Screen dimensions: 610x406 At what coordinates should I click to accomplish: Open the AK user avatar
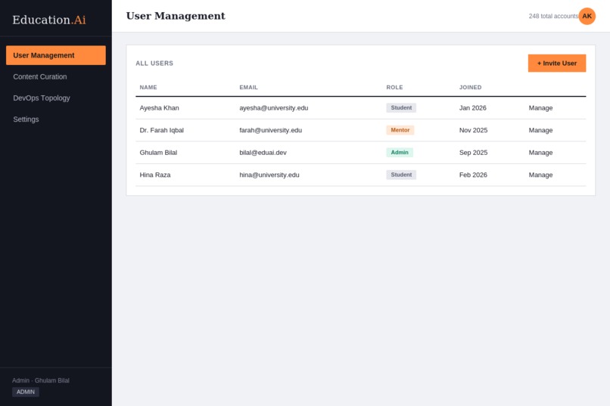587,16
